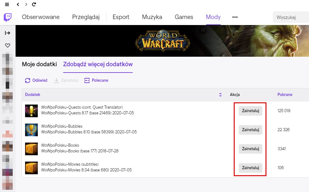Image resolution: width=309 pixels, height=192 pixels.
Task: Sort by the Pobrane column header
Action: 285,95
